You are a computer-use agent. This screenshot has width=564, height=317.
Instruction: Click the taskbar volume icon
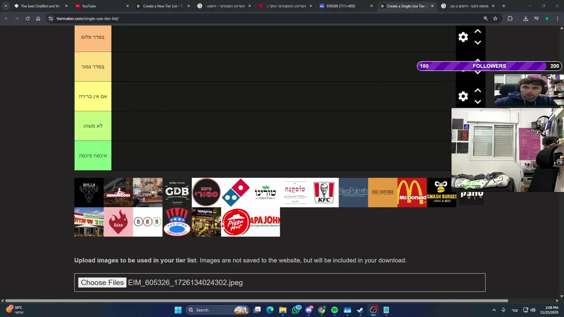[x=533, y=310]
